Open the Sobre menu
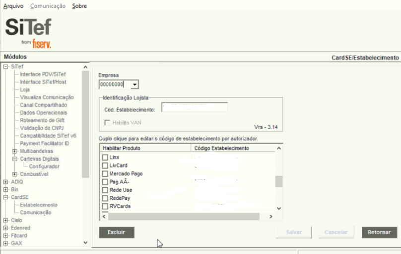The width and height of the screenshot is (401, 254). coord(79,6)
